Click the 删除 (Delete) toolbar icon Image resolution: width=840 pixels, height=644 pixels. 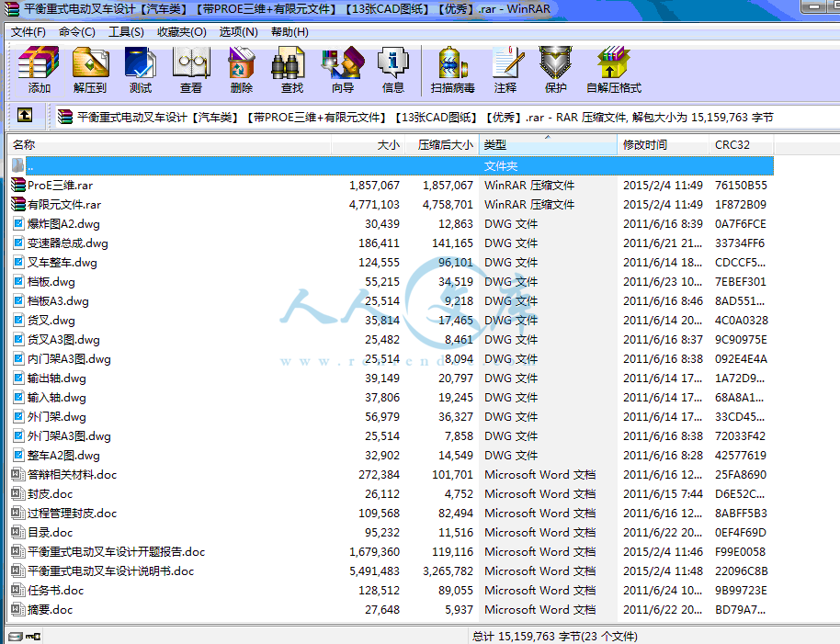(x=241, y=70)
